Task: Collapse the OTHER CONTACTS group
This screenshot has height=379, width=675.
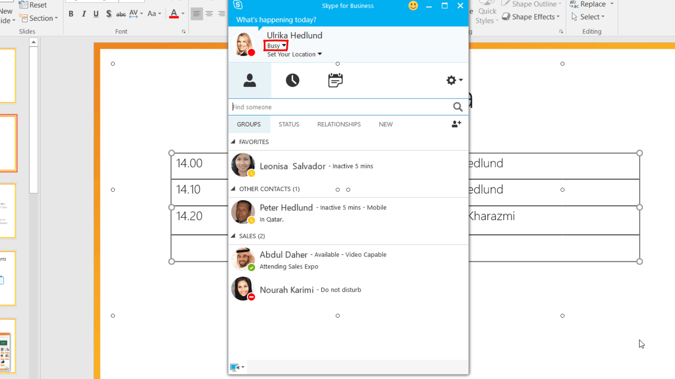Action: tap(233, 189)
